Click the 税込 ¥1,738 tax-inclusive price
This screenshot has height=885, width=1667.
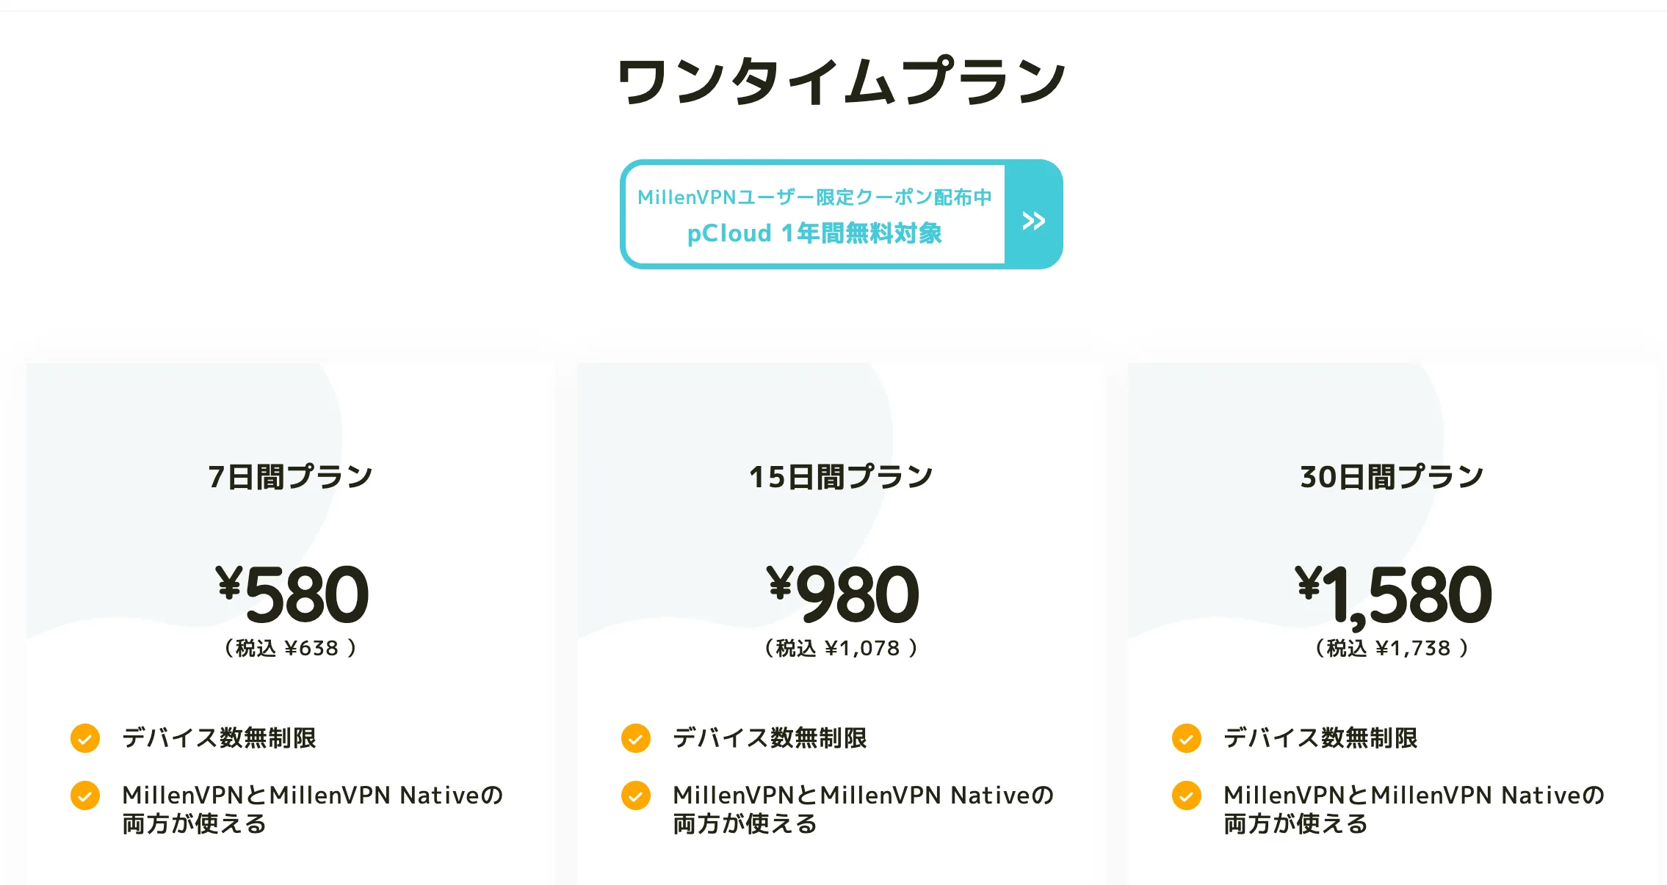(1392, 647)
